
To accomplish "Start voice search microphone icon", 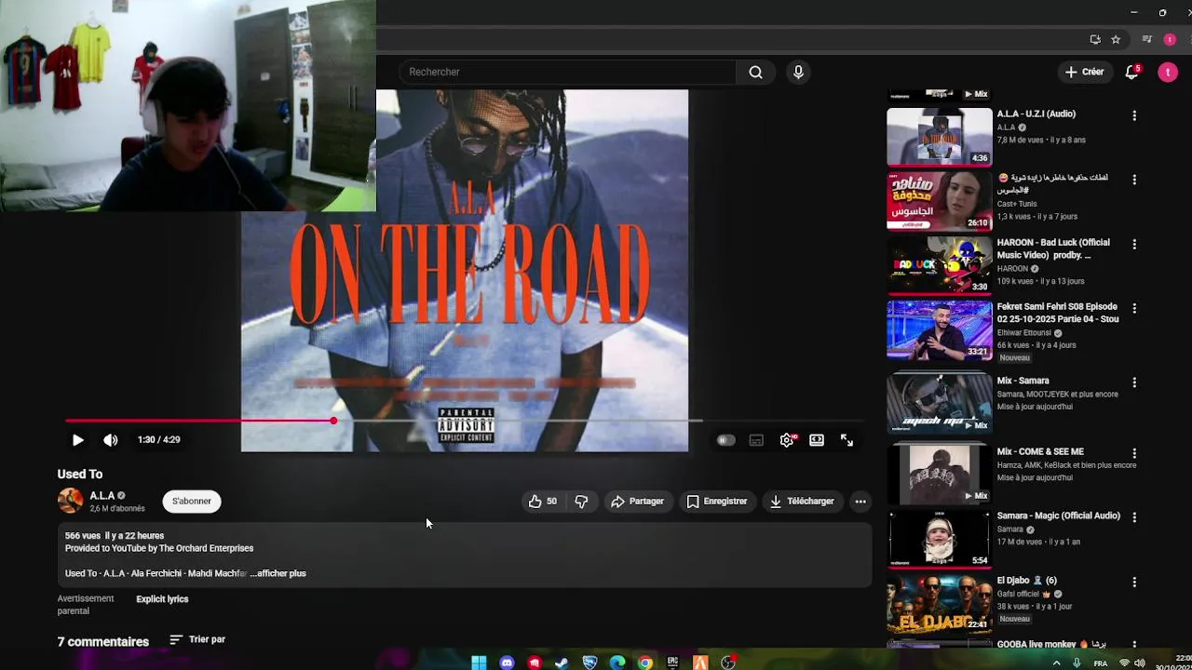I will (798, 72).
